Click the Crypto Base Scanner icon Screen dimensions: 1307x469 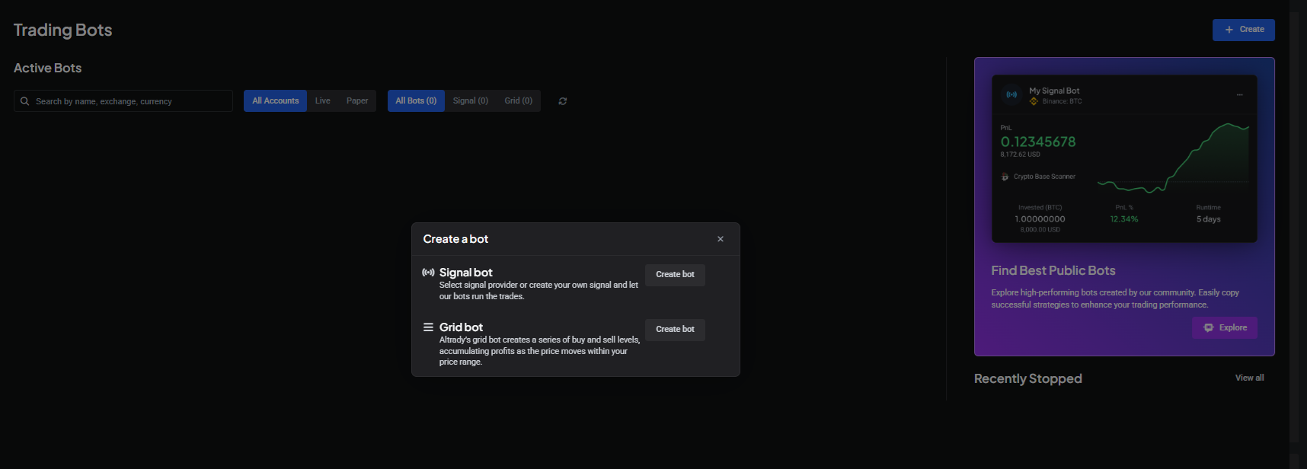click(1005, 177)
